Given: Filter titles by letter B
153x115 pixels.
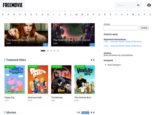Looking at the screenshot, I should pyautogui.click(x=14, y=15).
